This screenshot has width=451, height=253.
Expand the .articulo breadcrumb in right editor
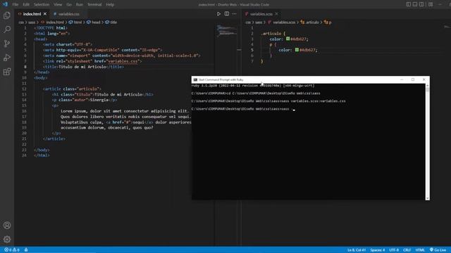coord(310,22)
